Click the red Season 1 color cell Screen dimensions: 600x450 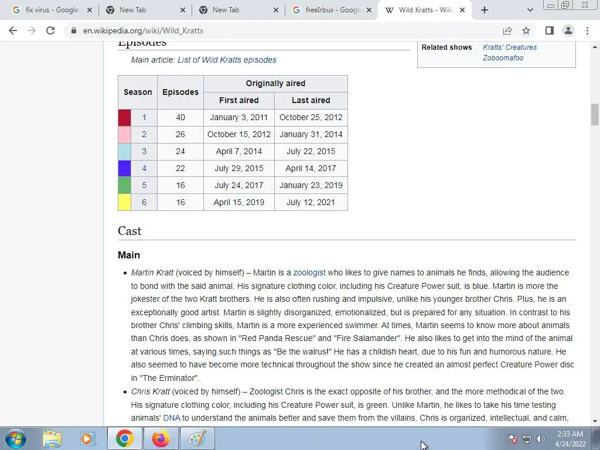(124, 117)
